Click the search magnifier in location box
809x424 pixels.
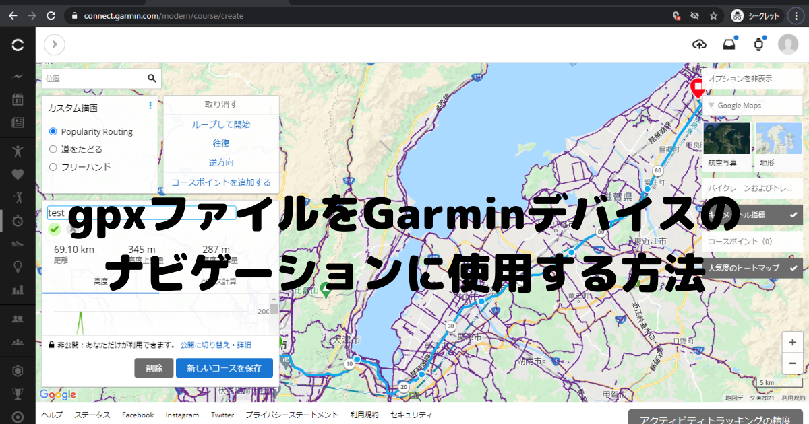point(152,79)
